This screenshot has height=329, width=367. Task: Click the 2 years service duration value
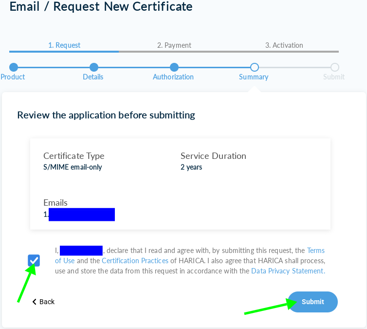[191, 167]
